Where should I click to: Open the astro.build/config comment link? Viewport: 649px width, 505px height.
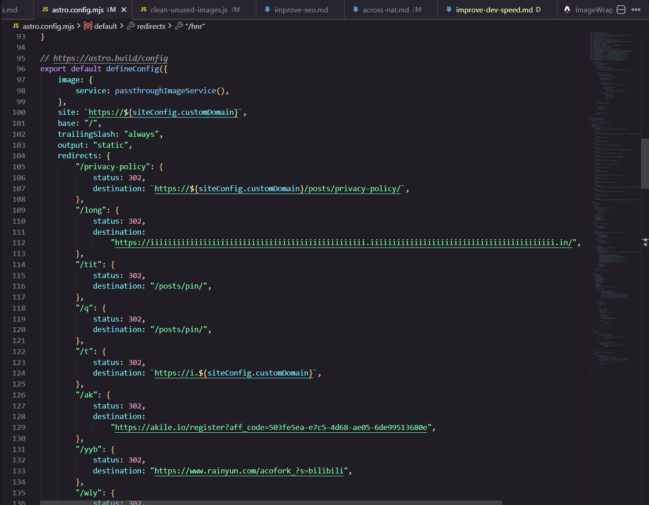tap(110, 58)
